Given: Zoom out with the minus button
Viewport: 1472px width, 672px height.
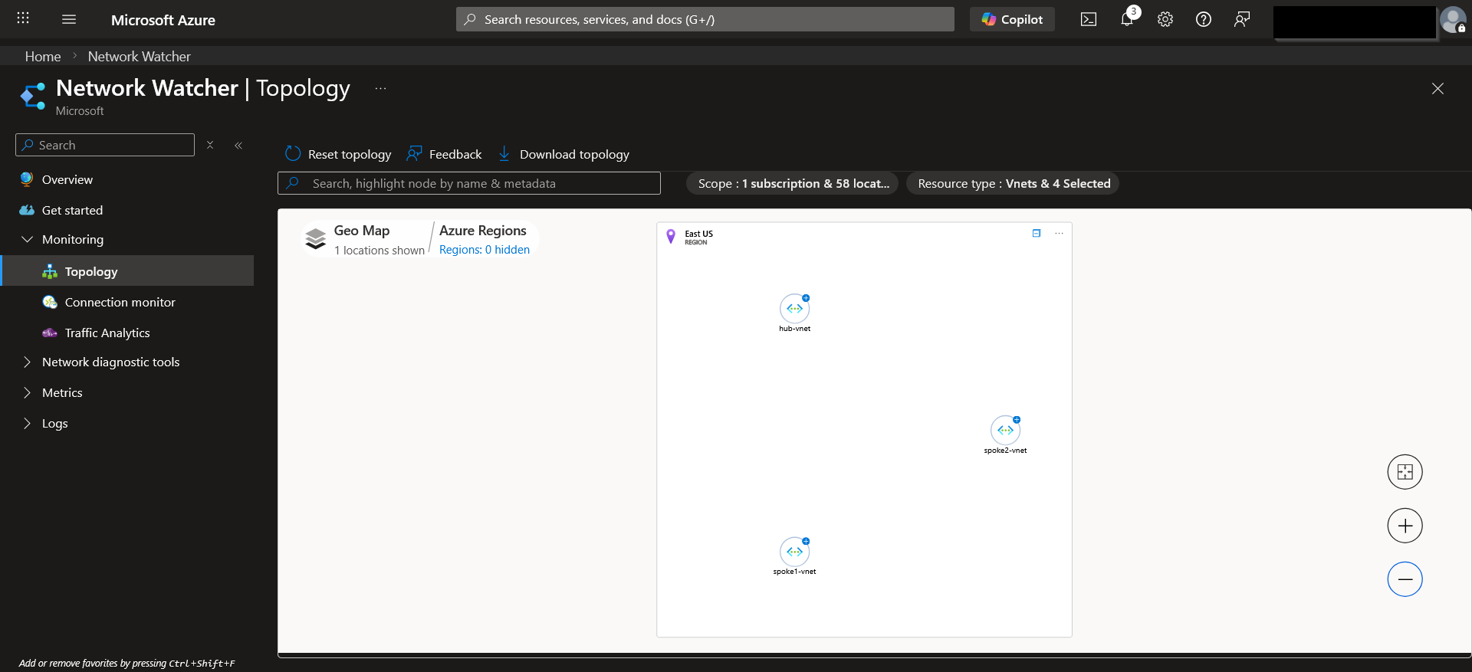Looking at the screenshot, I should tap(1405, 579).
